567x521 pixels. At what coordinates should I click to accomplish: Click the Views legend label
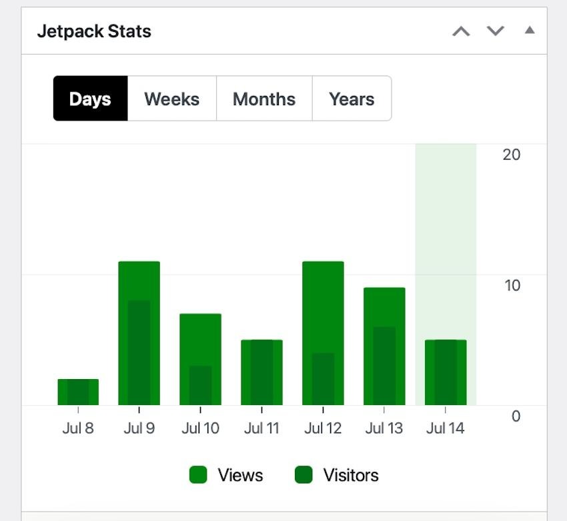point(240,475)
